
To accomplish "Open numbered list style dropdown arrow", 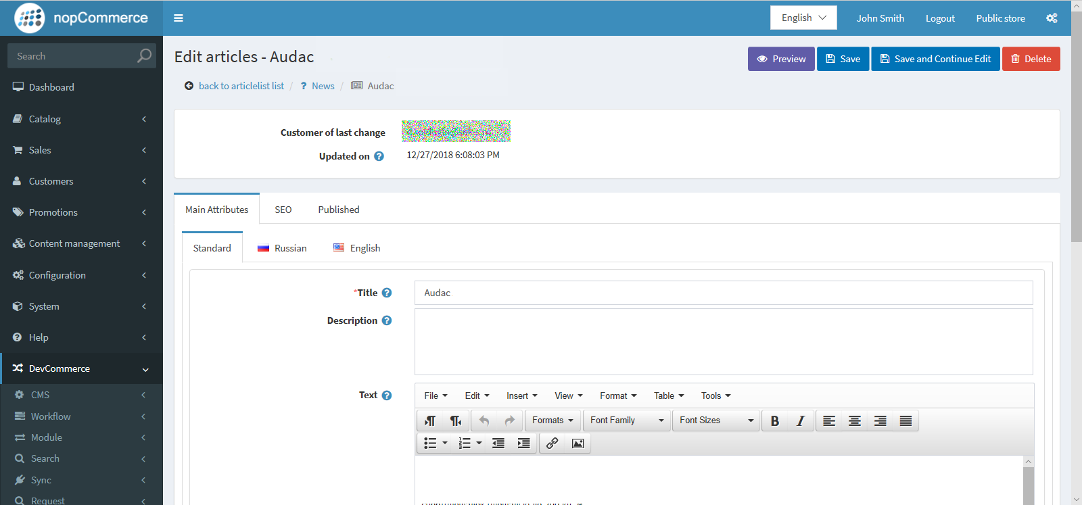I will (479, 443).
